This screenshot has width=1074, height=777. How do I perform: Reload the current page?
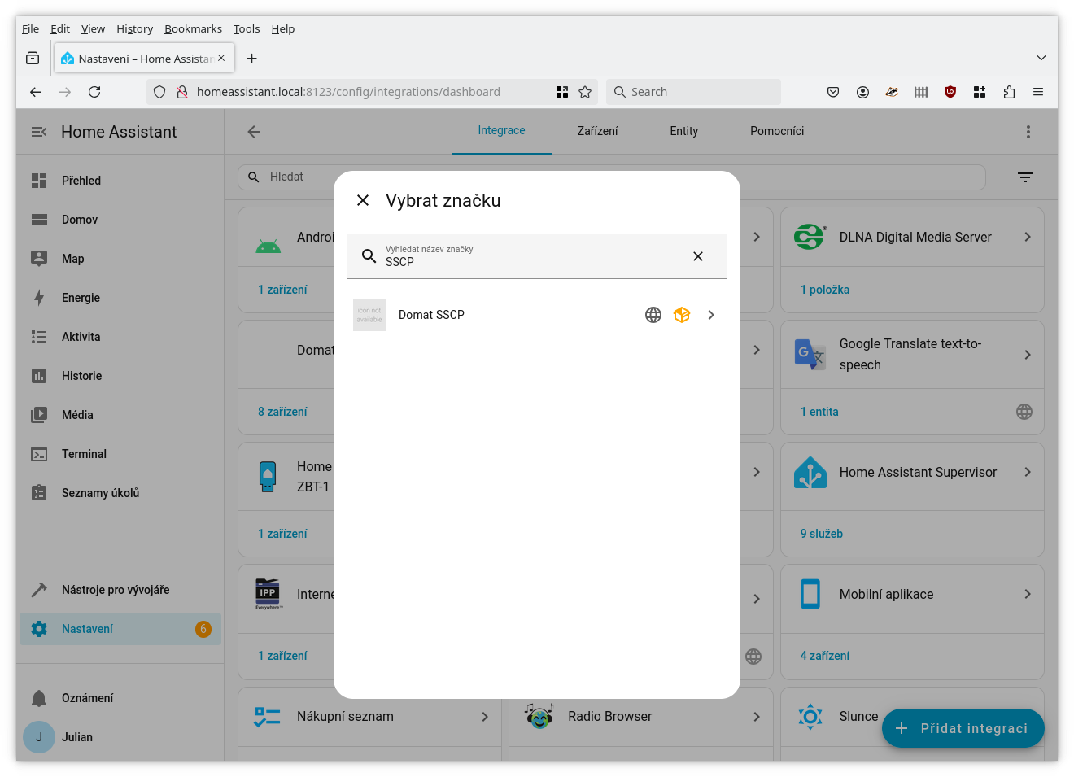coord(94,92)
